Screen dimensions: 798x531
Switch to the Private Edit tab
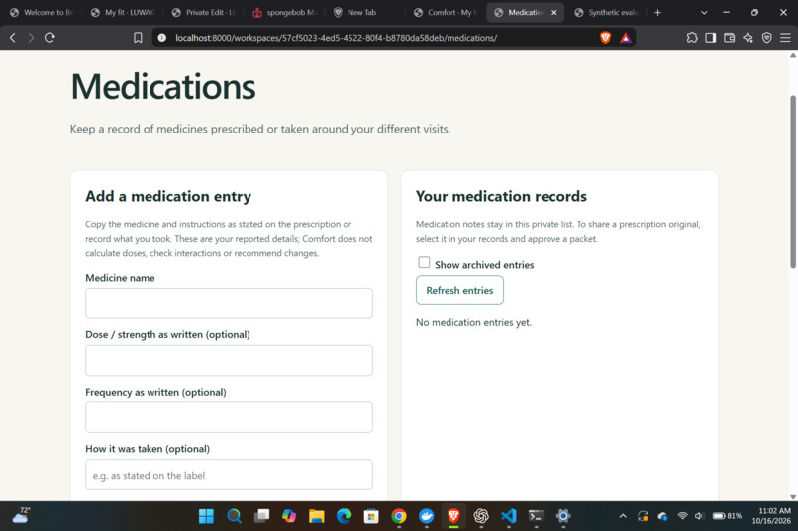click(204, 12)
